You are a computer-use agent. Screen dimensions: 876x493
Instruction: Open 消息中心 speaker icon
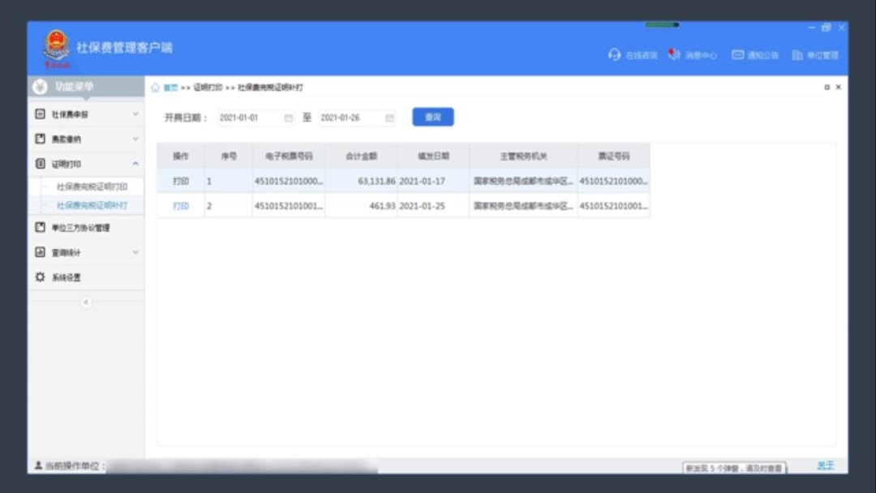pyautogui.click(x=673, y=55)
